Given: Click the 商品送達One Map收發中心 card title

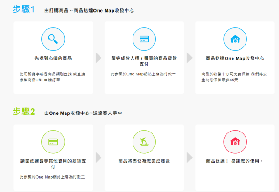Looking at the screenshot, I should click(234, 59).
